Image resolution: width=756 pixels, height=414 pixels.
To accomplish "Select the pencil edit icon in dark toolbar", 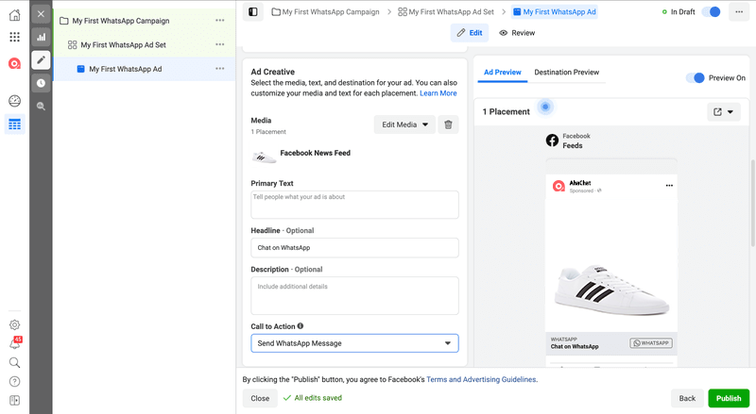I will pos(41,59).
